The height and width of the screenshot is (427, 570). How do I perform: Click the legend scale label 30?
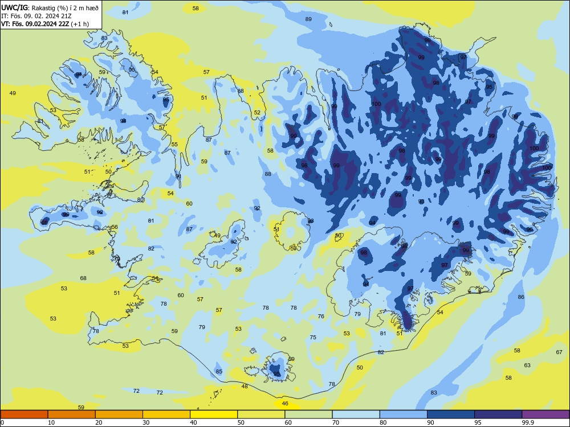146,422
